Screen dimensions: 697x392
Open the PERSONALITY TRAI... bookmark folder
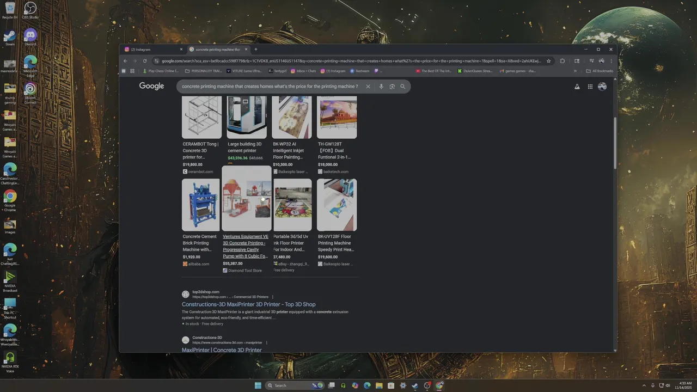click(203, 71)
